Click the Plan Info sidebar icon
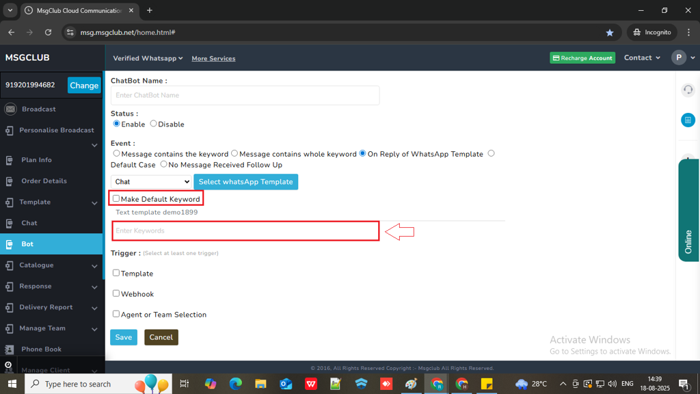700x394 pixels. click(x=9, y=160)
